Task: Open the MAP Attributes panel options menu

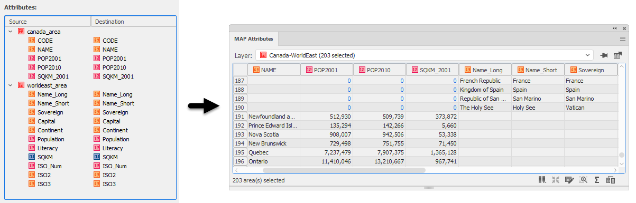Action: (x=623, y=38)
